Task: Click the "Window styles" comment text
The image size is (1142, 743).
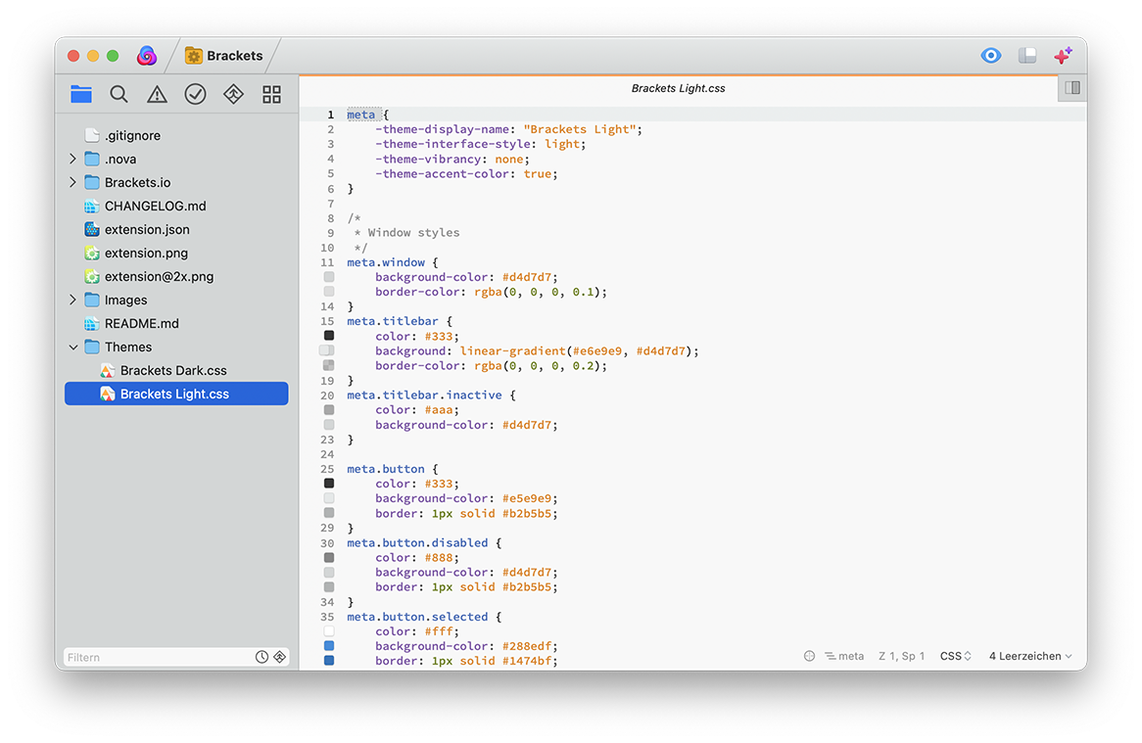Action: (x=413, y=232)
